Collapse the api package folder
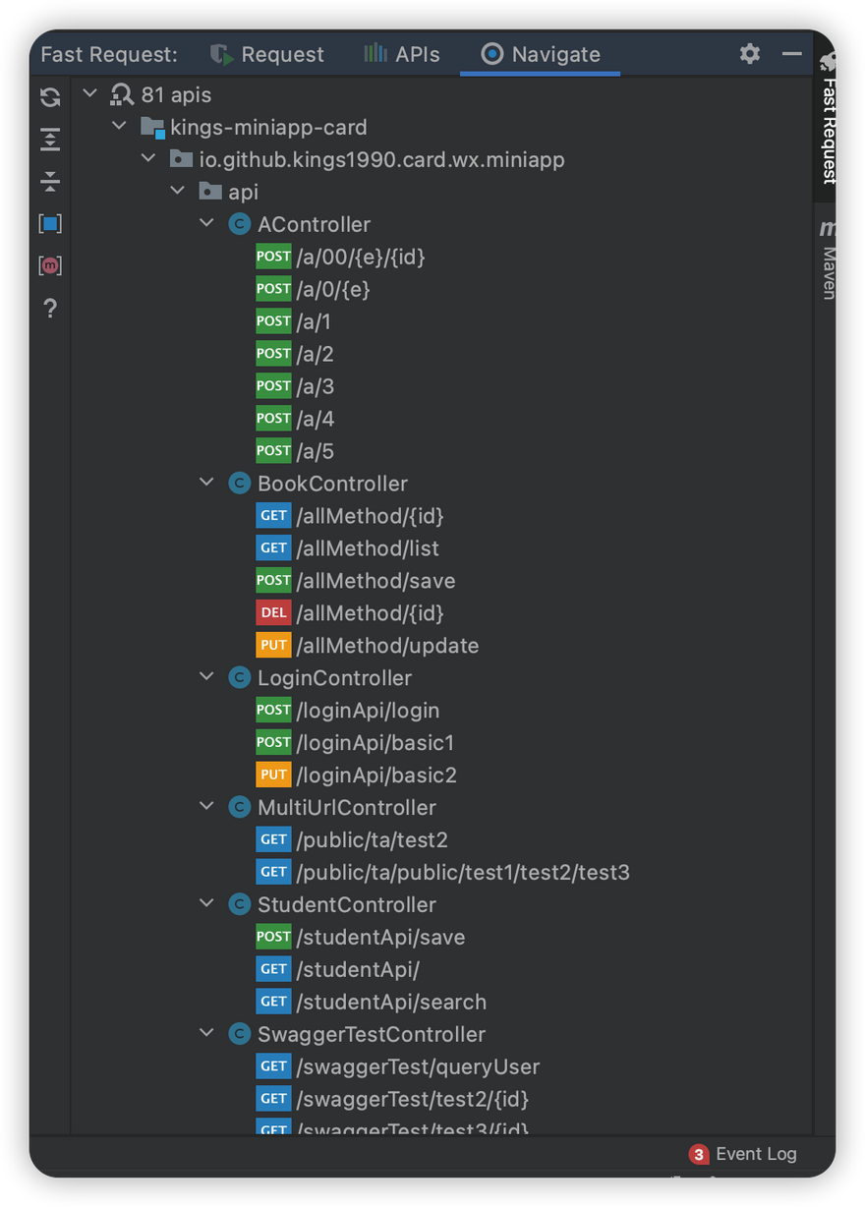865x1207 pixels. (x=178, y=191)
